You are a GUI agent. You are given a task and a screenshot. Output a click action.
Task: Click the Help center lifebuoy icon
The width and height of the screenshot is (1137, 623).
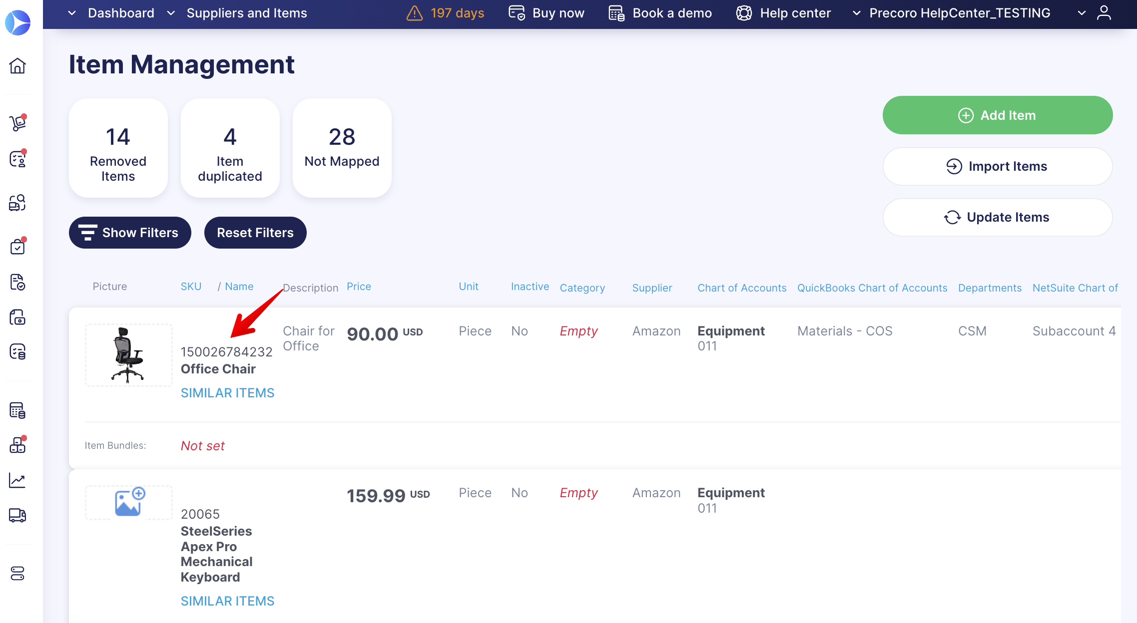point(744,13)
